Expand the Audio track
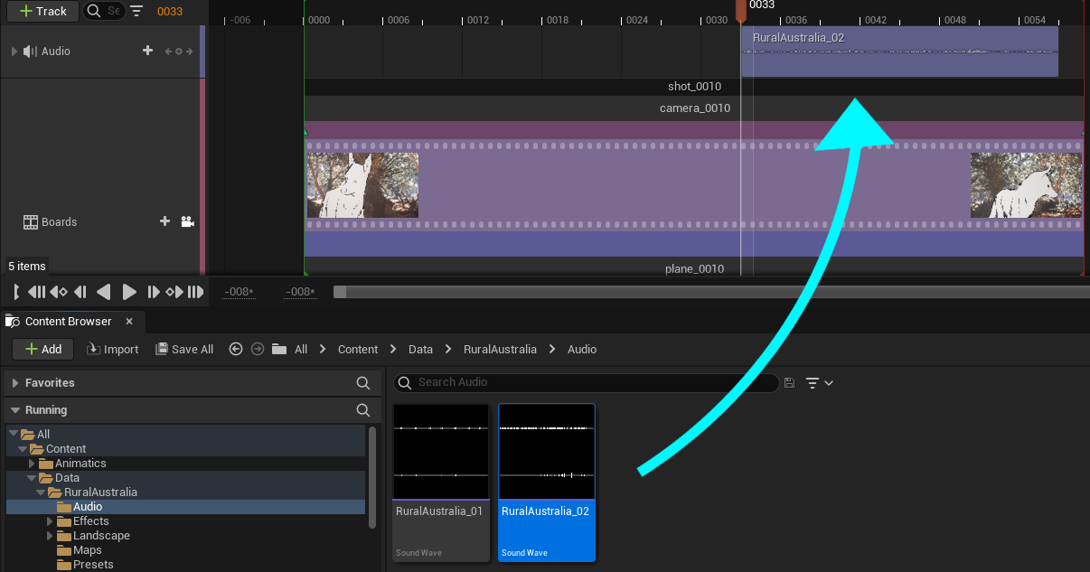Screen dimensions: 1090x572 click(14, 52)
